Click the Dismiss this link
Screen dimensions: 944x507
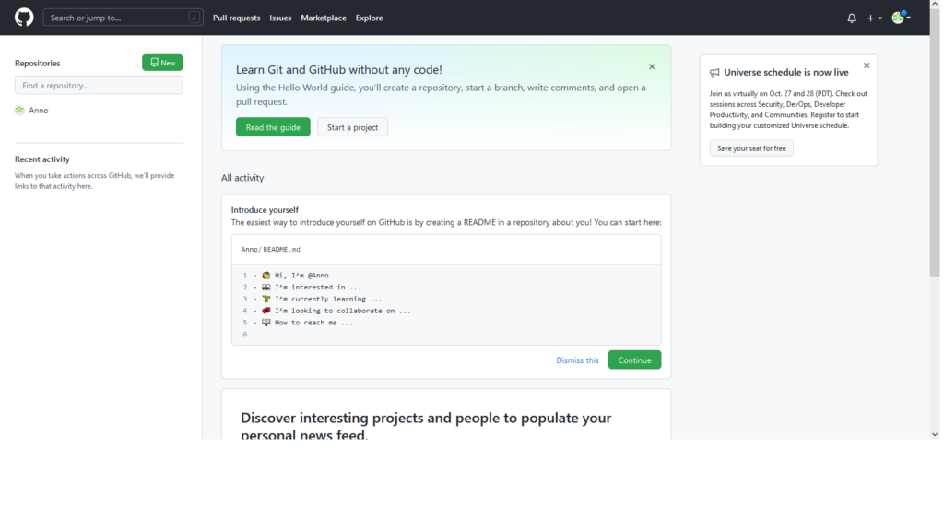577,360
